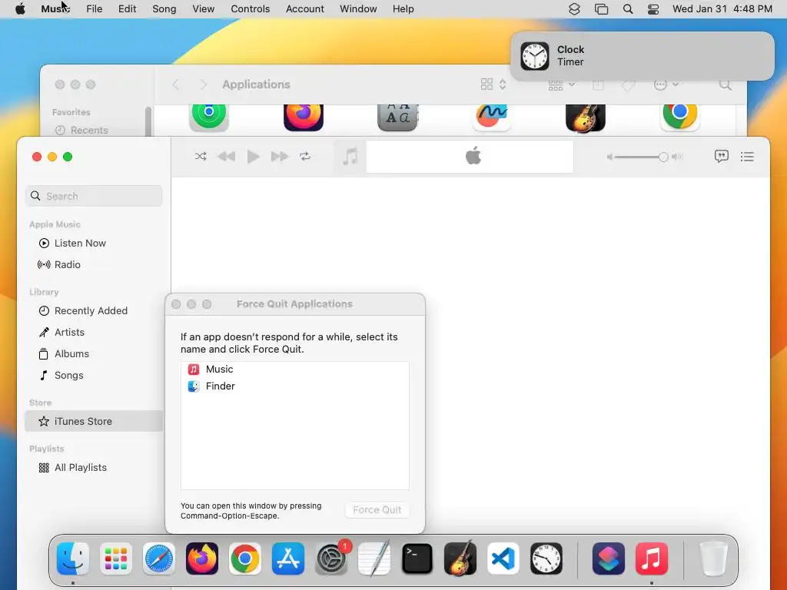Click the previous track rewind button
Image resolution: width=787 pixels, height=590 pixels.
pyautogui.click(x=227, y=157)
